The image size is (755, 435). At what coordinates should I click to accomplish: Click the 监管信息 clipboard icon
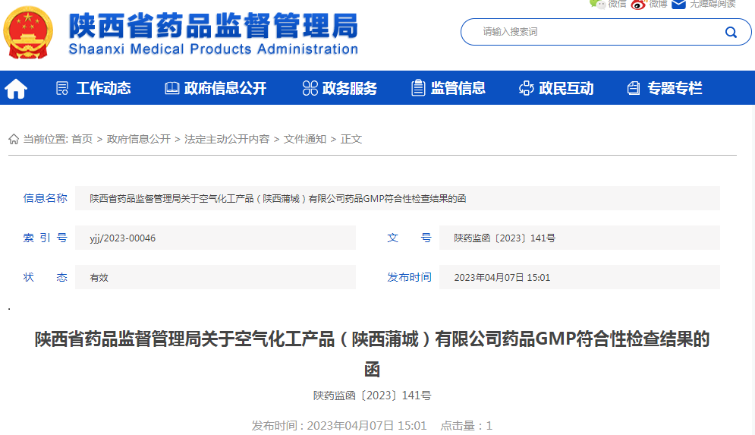coord(418,87)
